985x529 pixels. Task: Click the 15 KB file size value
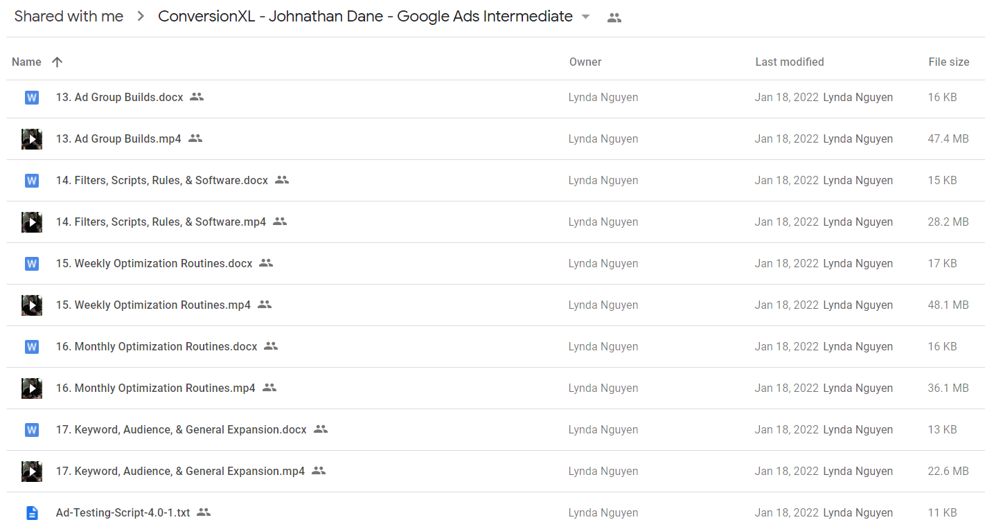point(942,181)
